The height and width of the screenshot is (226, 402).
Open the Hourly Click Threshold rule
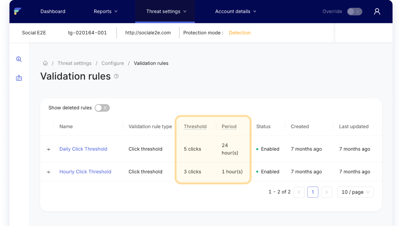[85, 172]
